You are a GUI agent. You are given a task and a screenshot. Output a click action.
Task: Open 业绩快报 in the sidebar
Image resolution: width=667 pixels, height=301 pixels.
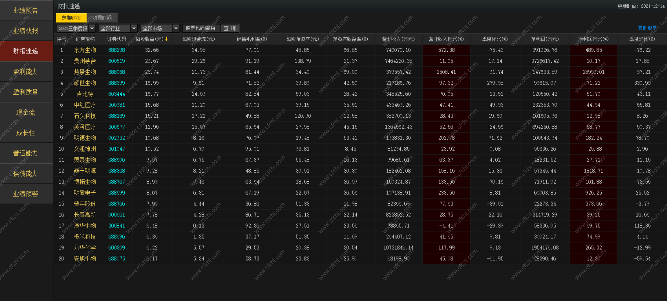pyautogui.click(x=26, y=31)
